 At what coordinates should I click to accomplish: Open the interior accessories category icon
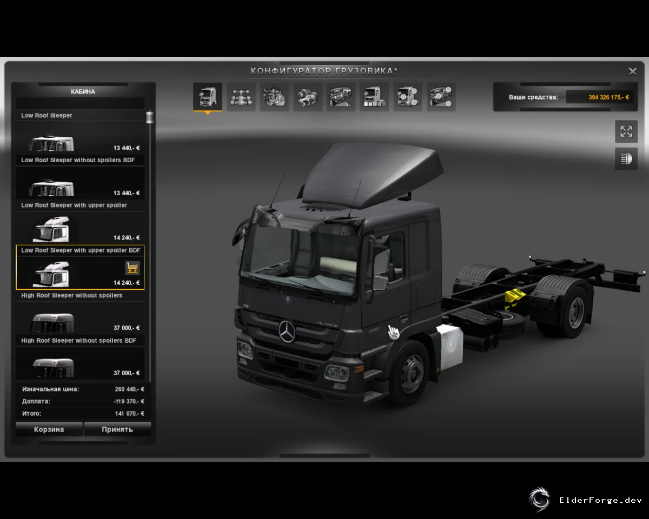[x=441, y=97]
